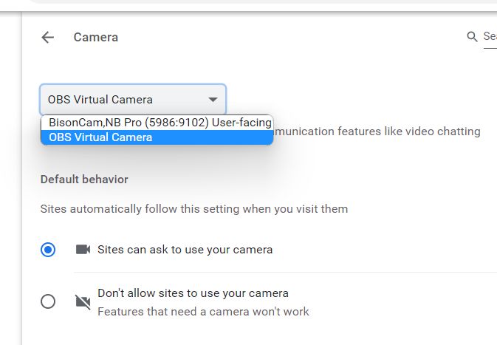The image size is (497, 345).
Task: Click the Don't allow sites to use your camera label
Action: tap(193, 293)
